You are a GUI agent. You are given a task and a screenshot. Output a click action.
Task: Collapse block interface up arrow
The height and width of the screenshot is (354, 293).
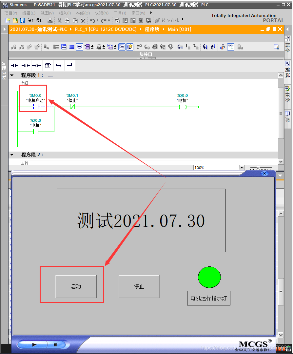pos(141,58)
